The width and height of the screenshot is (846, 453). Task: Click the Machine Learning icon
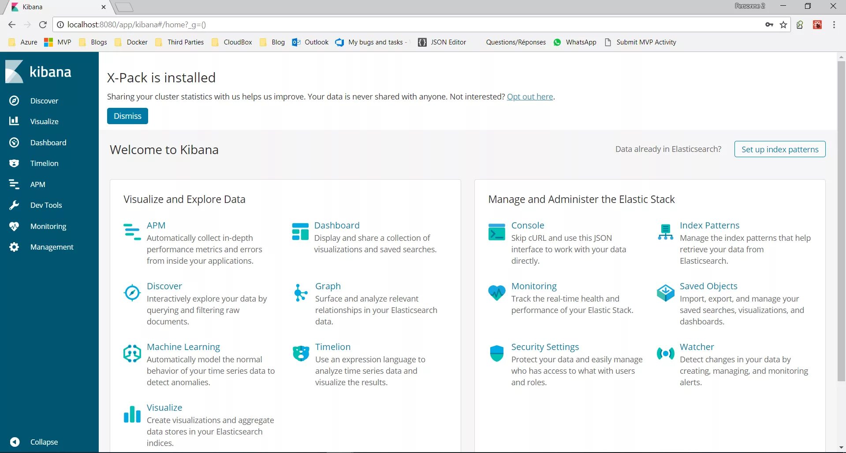click(x=132, y=354)
